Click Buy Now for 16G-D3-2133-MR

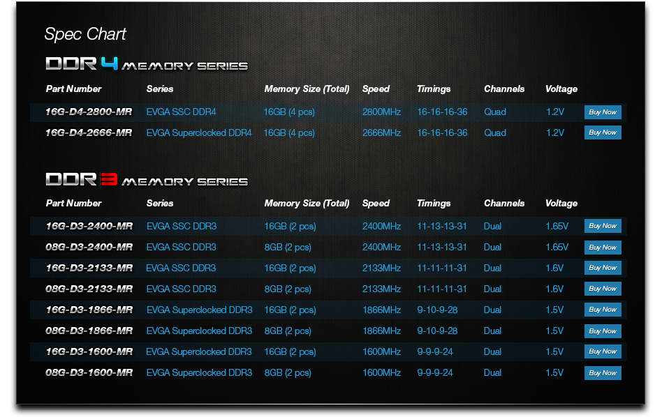(603, 268)
